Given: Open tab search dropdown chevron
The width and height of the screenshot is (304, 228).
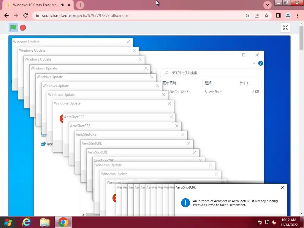Looking at the screenshot, I should [x=267, y=5].
